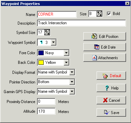The height and width of the screenshot is (123, 131).
Task: Click the Attachments document icon
Action: 95,58
